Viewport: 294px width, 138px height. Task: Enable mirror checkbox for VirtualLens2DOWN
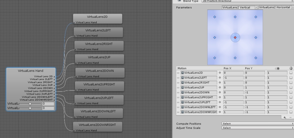coord(291,92)
